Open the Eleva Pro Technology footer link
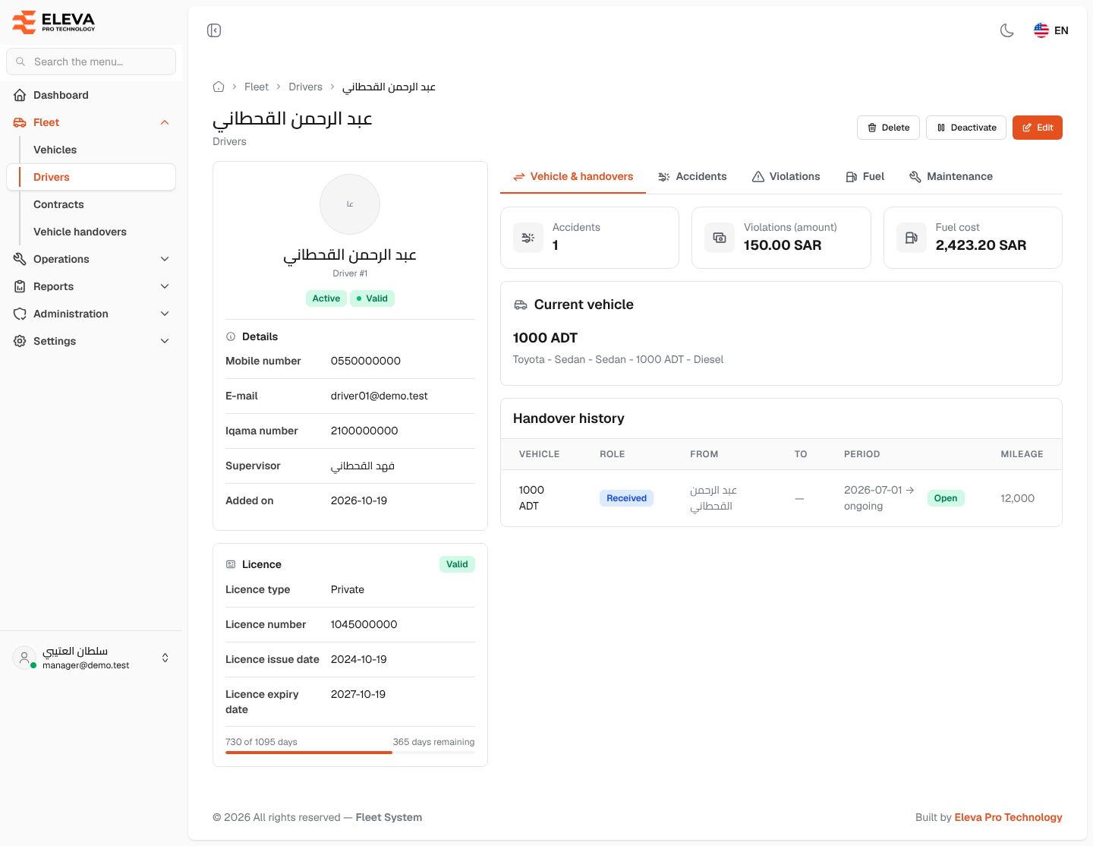The width and height of the screenshot is (1093, 846). pyautogui.click(x=1008, y=817)
